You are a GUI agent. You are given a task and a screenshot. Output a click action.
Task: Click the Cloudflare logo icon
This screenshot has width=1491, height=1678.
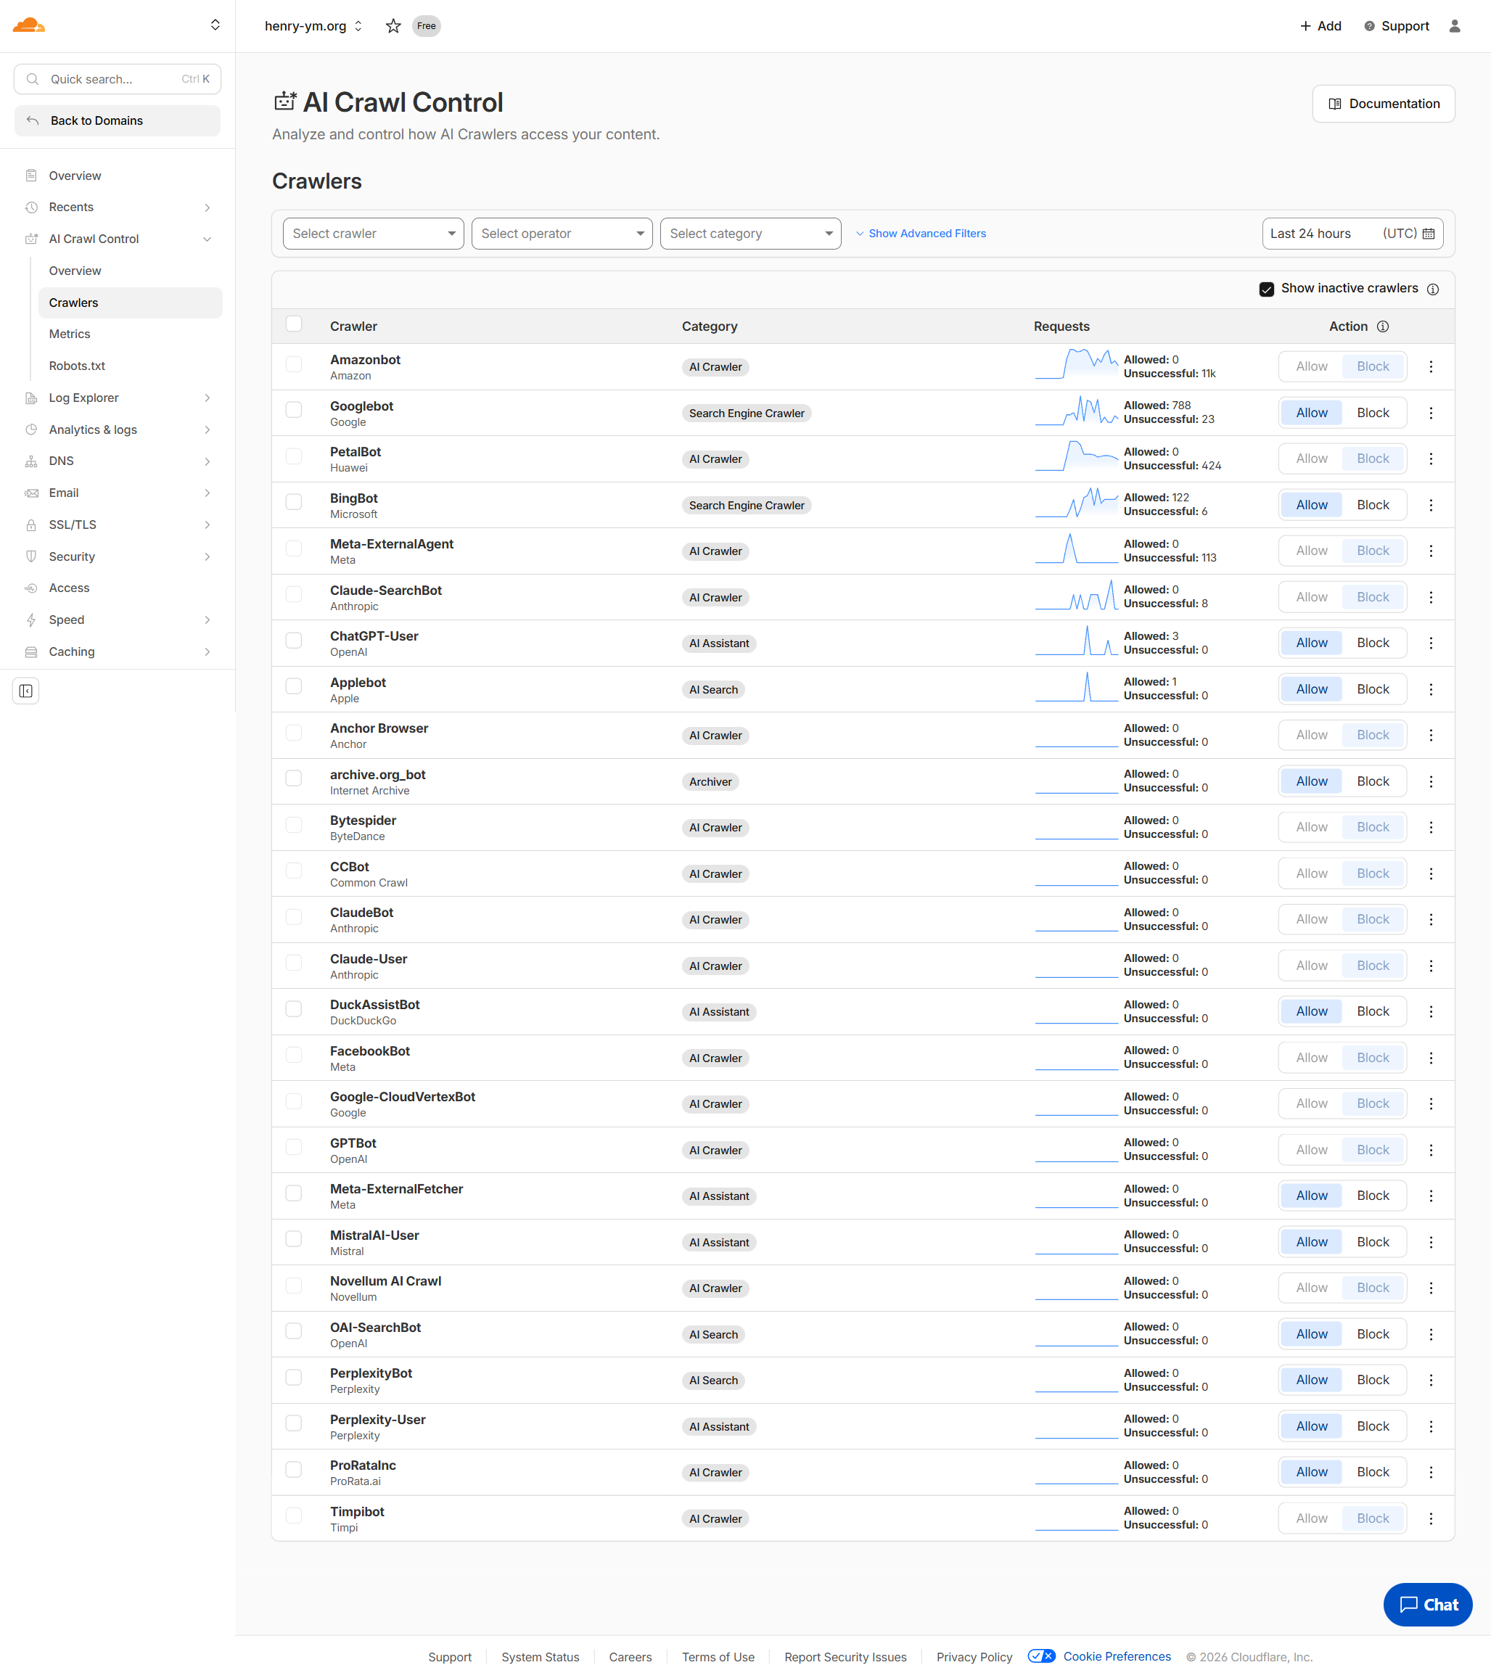(x=29, y=25)
